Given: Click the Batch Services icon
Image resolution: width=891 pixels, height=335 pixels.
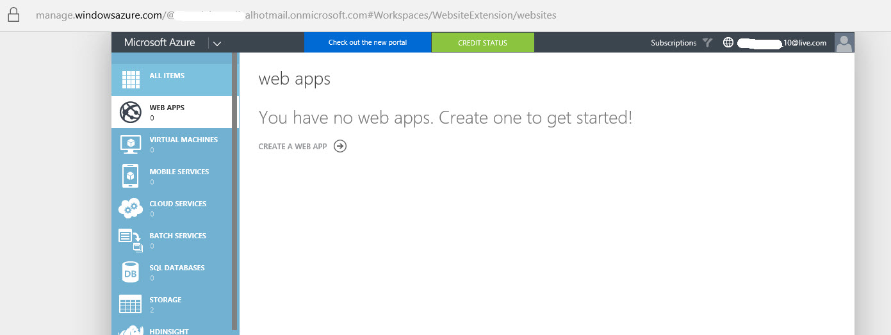Looking at the screenshot, I should (x=131, y=240).
